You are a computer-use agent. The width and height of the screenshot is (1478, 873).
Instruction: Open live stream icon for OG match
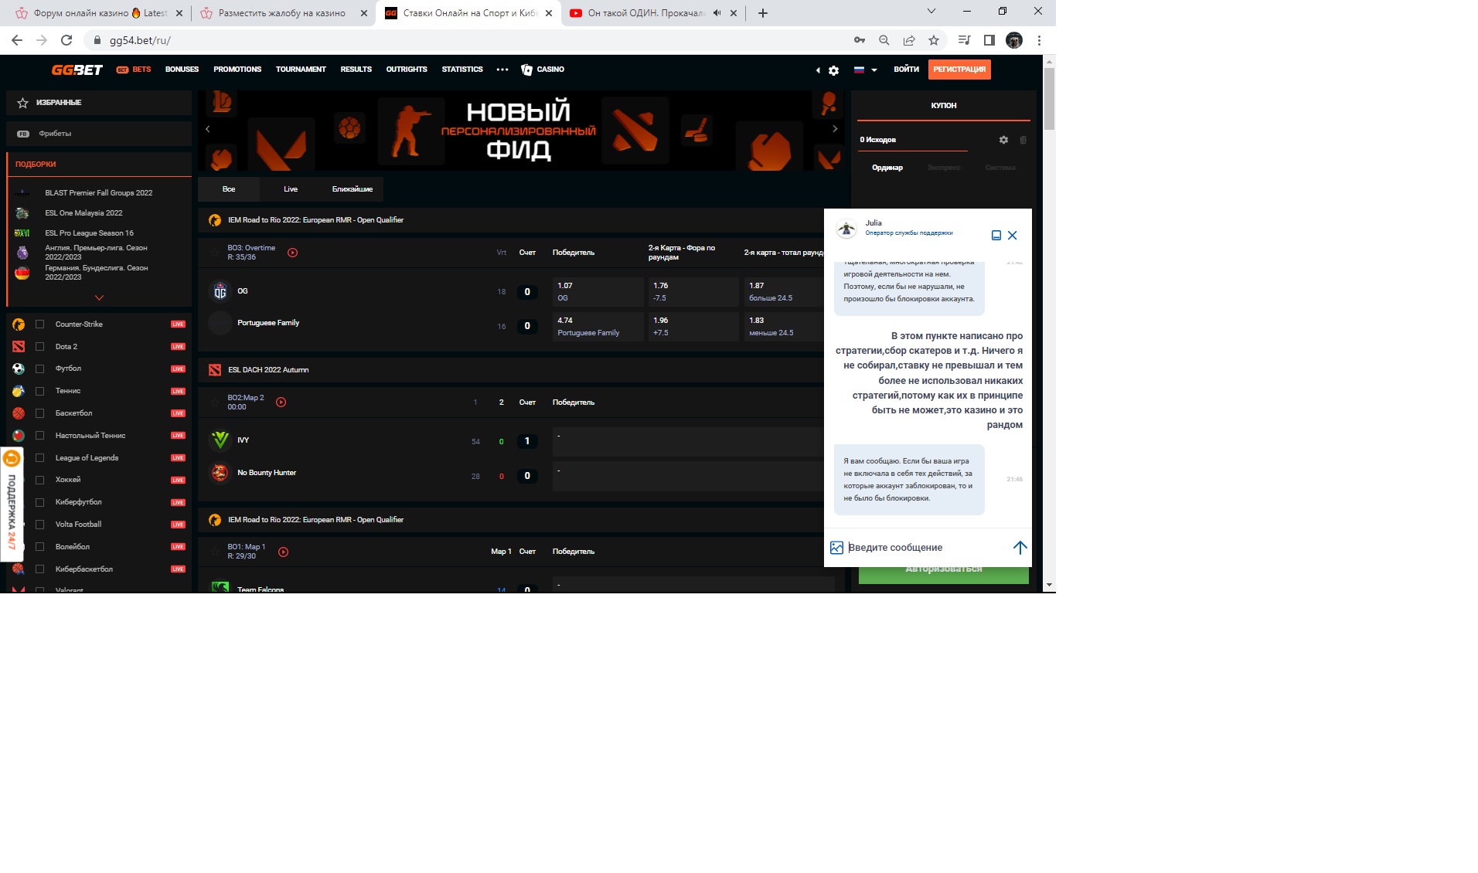pyautogui.click(x=292, y=253)
